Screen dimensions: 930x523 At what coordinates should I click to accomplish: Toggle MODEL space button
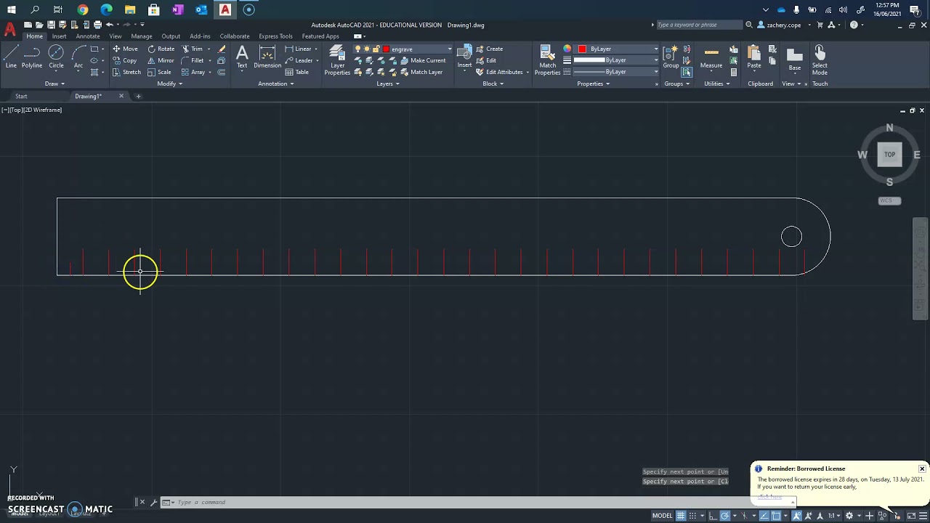click(x=662, y=516)
